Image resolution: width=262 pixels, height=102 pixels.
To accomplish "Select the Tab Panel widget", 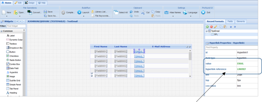I will [x=12, y=89].
